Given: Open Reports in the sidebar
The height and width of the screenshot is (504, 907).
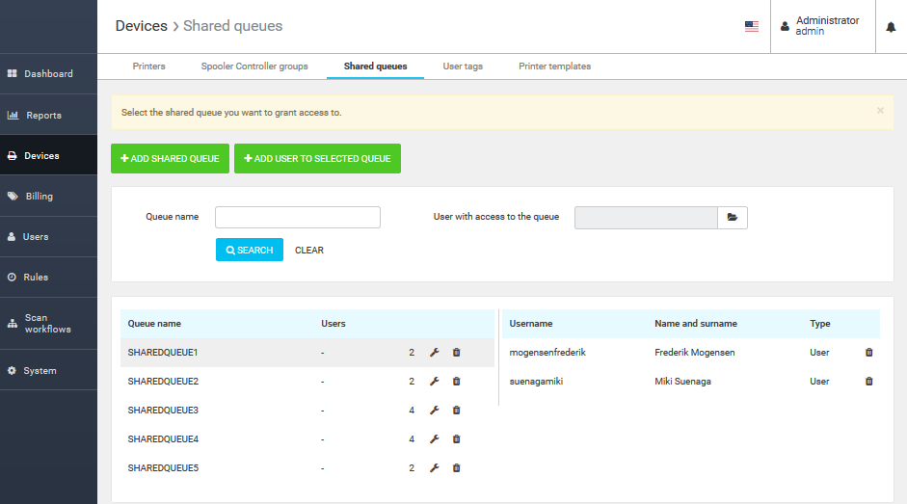Looking at the screenshot, I should pos(43,116).
